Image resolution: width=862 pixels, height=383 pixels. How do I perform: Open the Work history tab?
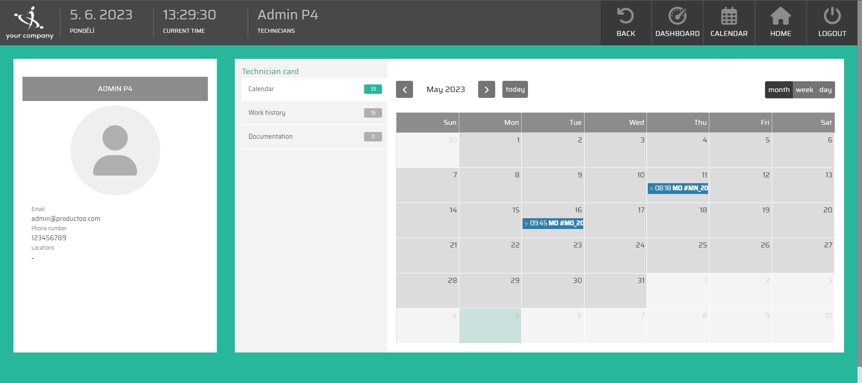314,113
